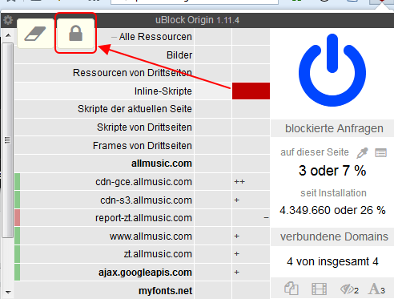394x299 pixels.
Task: Select Frames von Drittseiten row
Action: tap(104, 146)
